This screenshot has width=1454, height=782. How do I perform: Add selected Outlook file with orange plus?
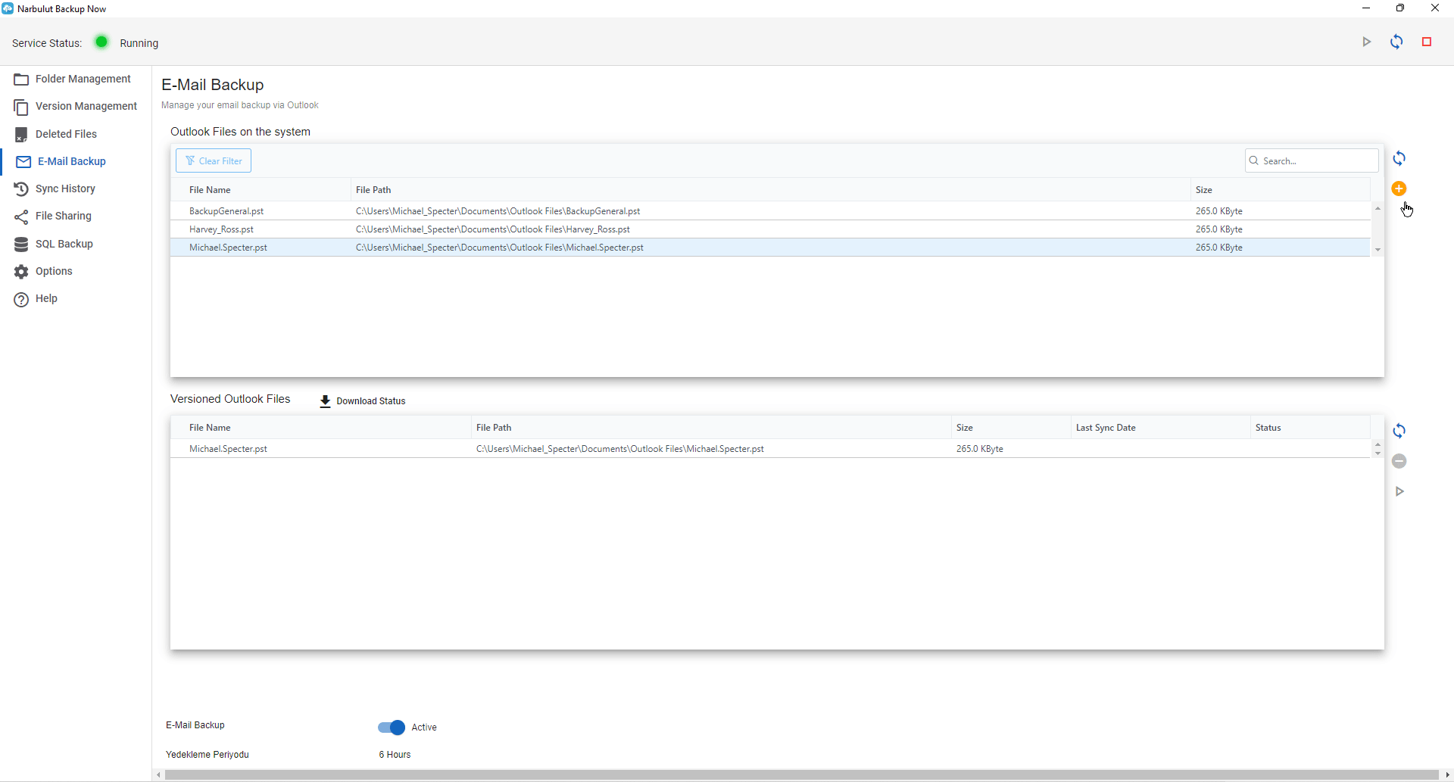point(1399,188)
